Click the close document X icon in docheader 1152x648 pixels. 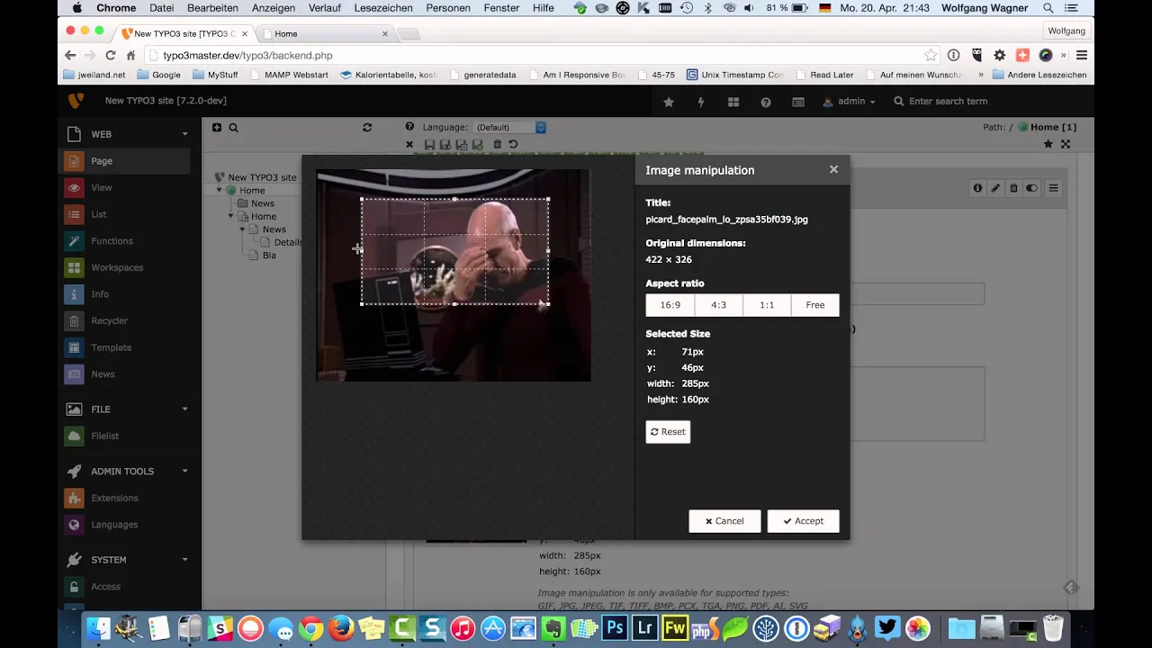click(409, 144)
